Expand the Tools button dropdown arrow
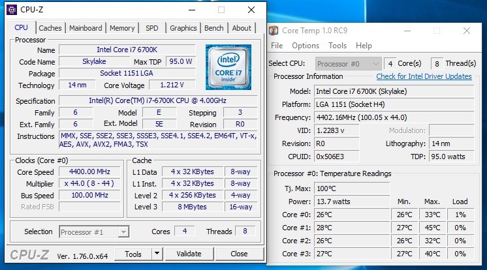Screen dimensions: 487x270 click(x=157, y=254)
